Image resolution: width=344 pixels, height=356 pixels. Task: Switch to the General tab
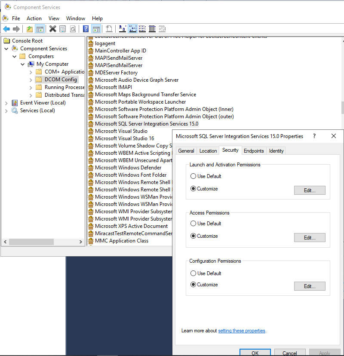click(186, 151)
